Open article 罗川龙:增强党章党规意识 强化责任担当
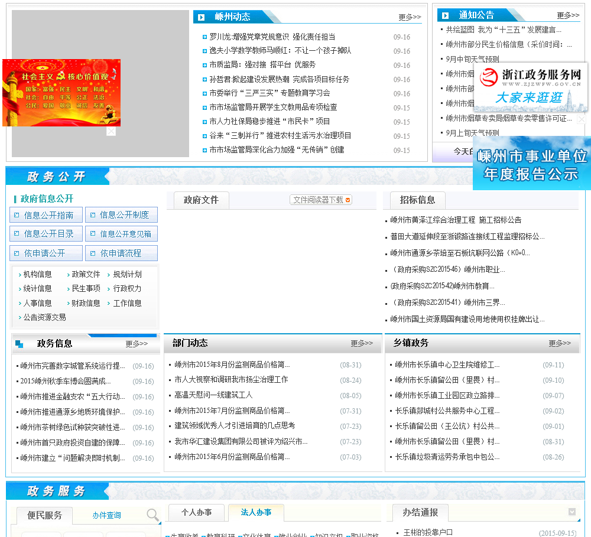This screenshot has width=591, height=537. (x=272, y=37)
